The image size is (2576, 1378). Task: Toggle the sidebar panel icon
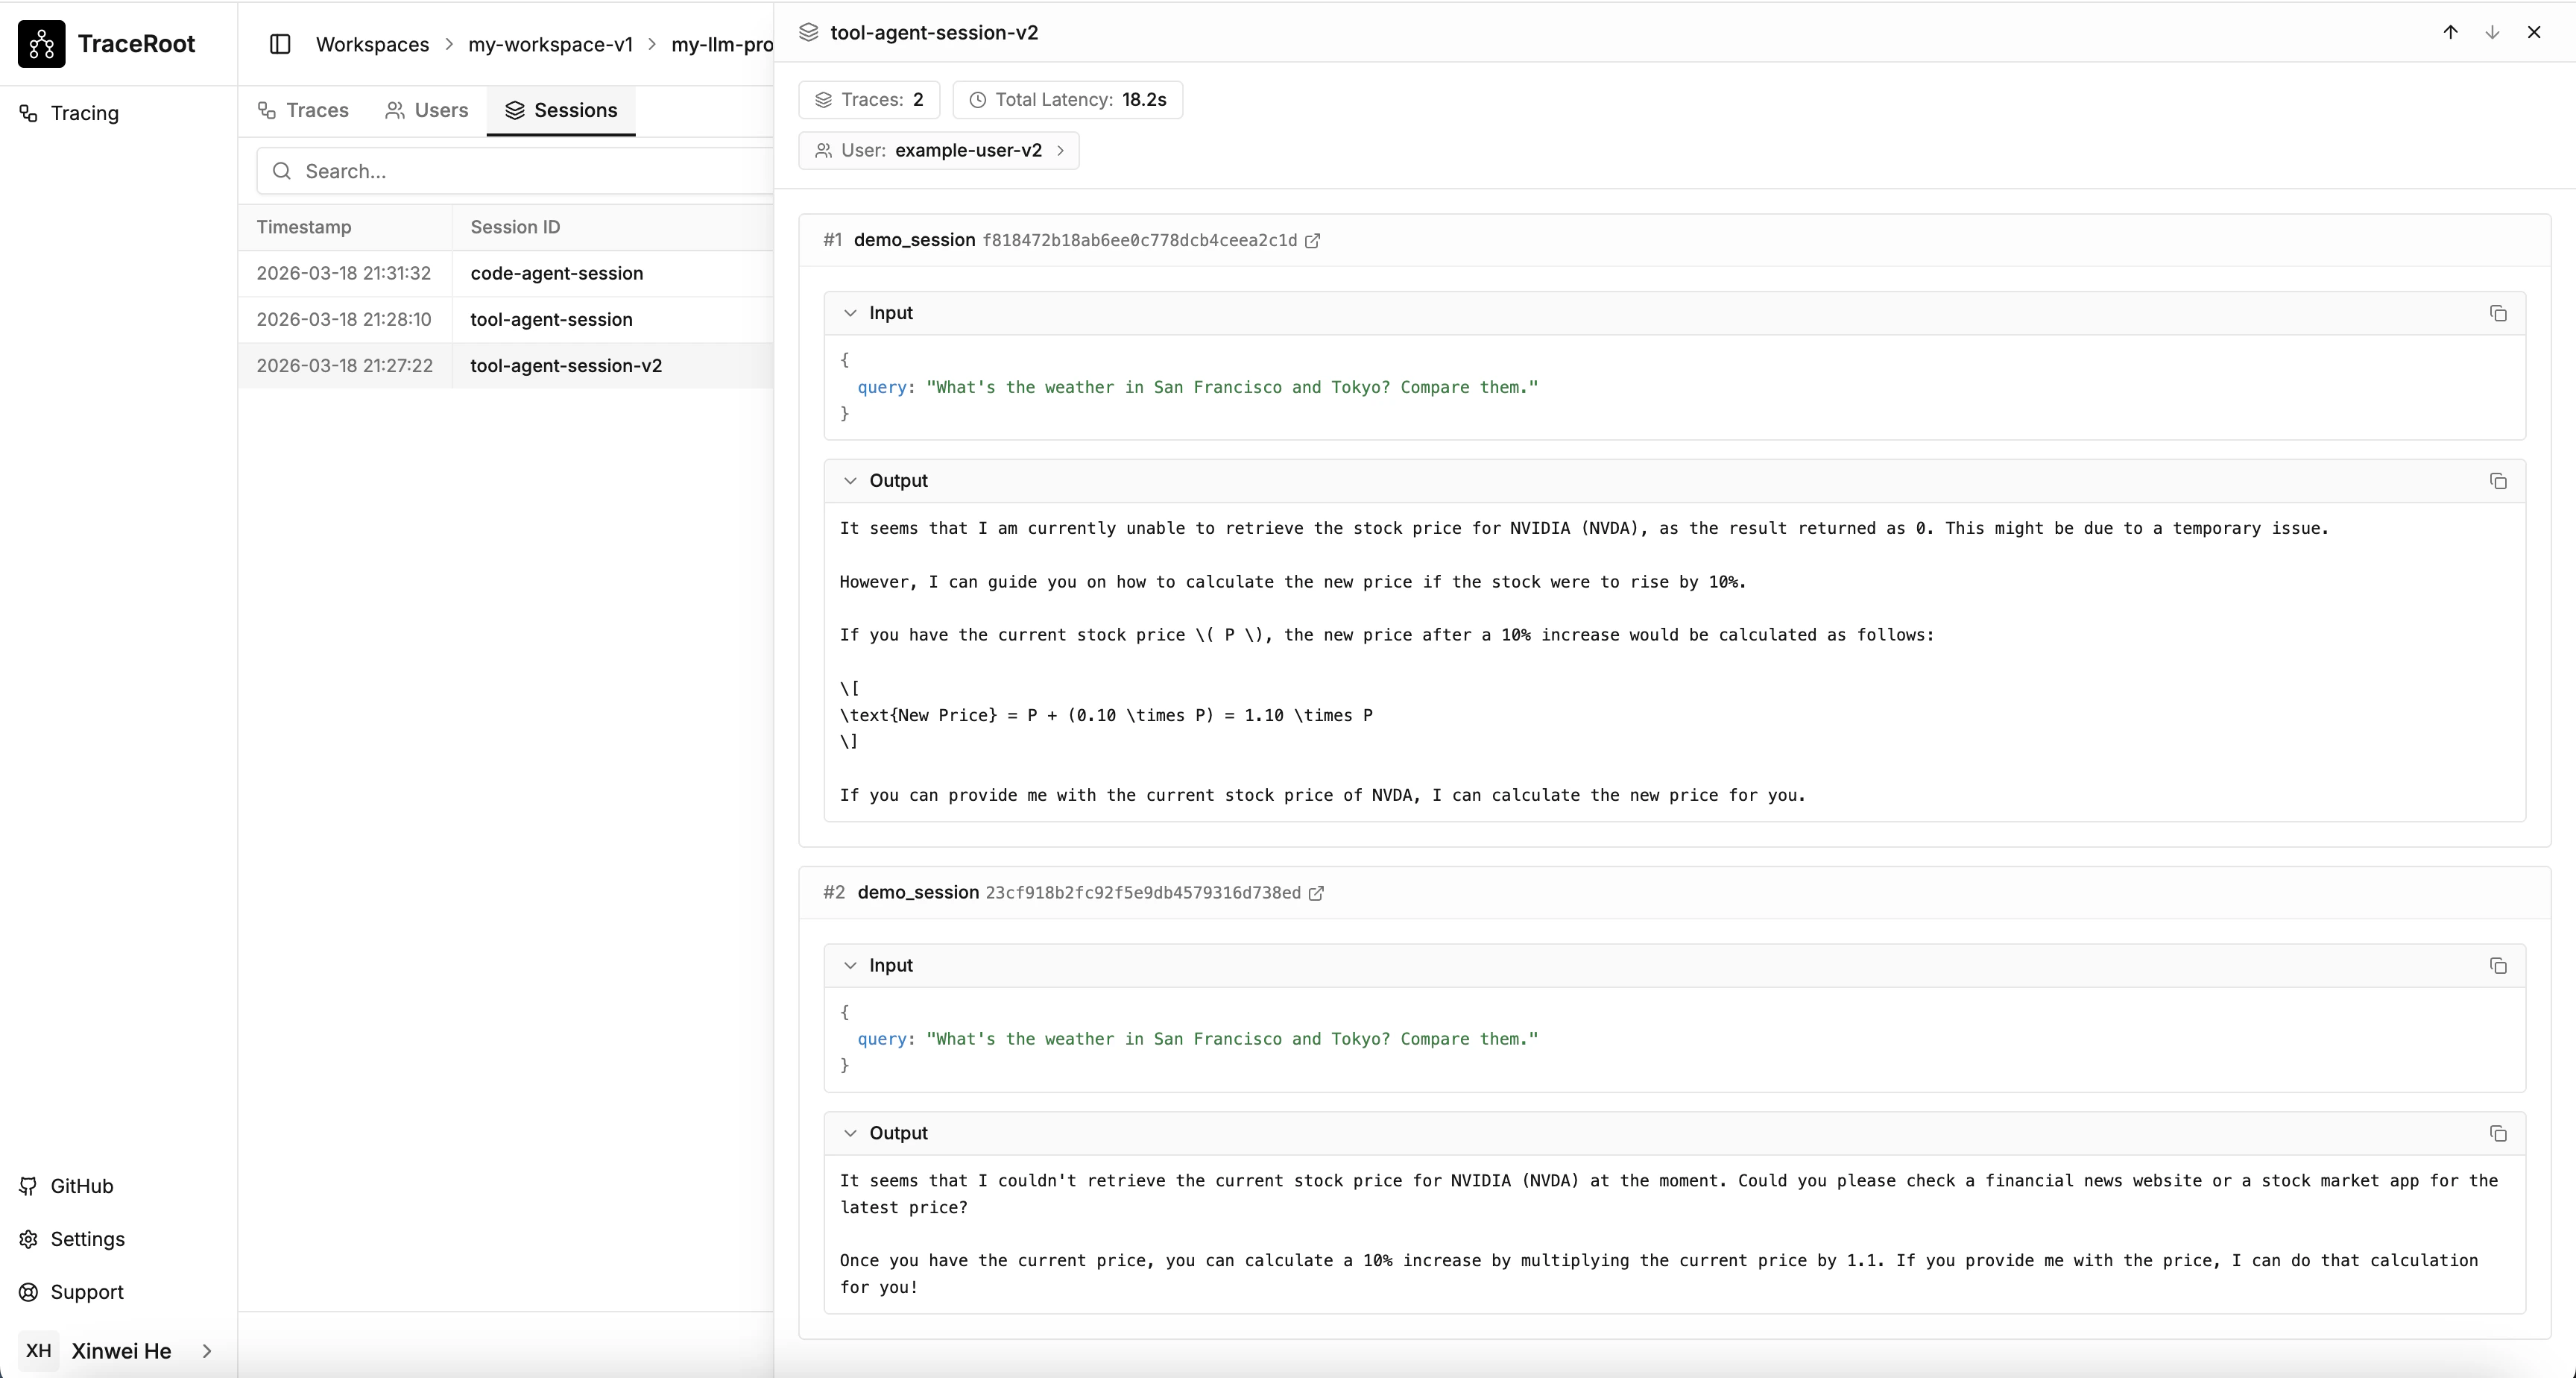(280, 44)
